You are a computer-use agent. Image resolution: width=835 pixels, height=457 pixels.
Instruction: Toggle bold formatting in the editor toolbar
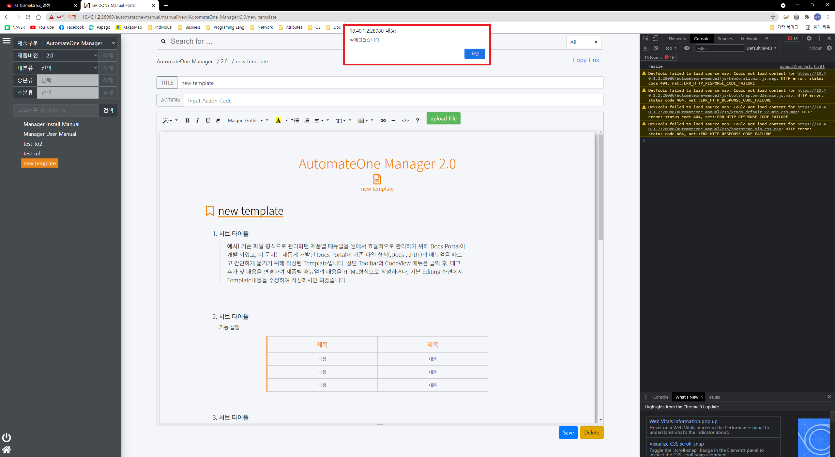[x=187, y=120]
